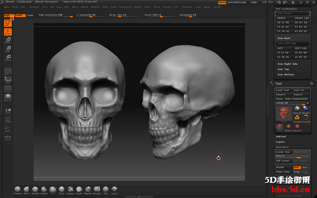Click the red color swatch below Rgb
Screen dimensions: 317x198
pos(12,19)
